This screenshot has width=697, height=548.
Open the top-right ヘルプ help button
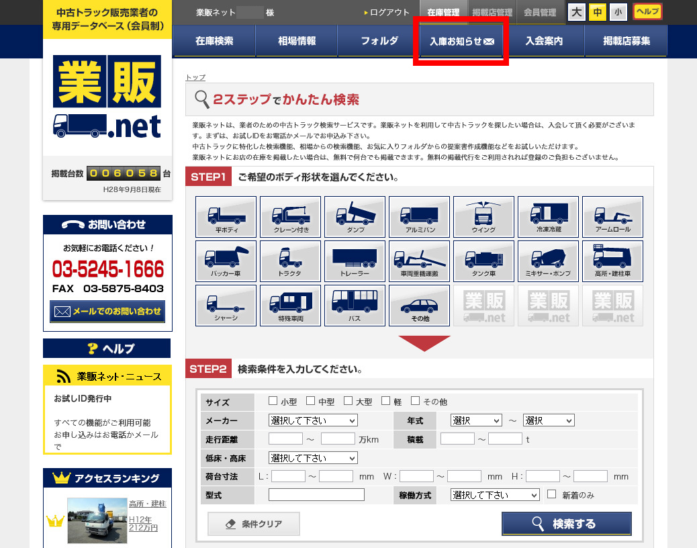point(648,11)
